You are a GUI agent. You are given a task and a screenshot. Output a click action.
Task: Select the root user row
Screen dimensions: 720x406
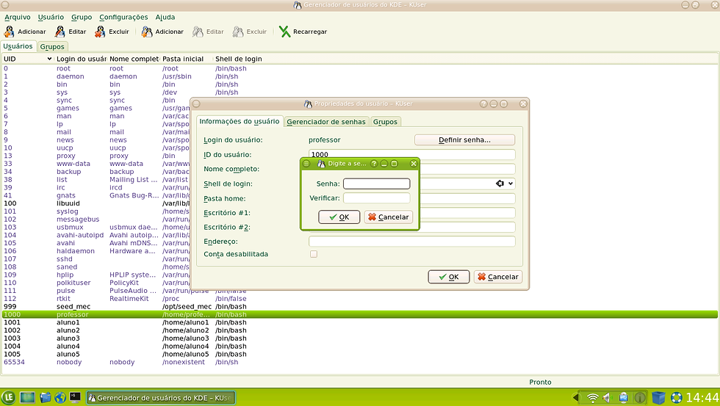point(359,68)
